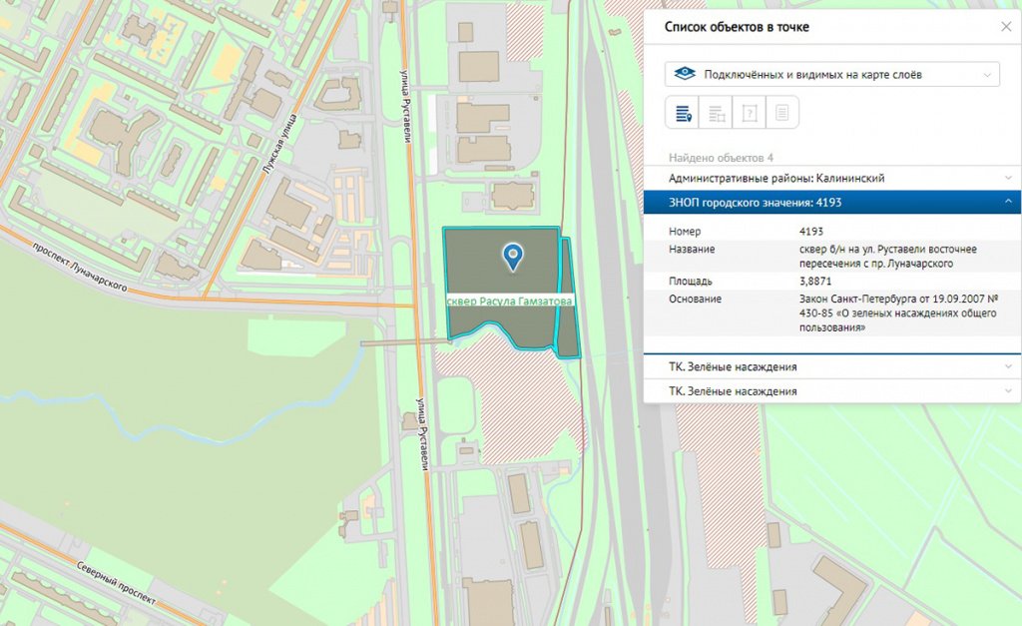The image size is (1022, 626).
Task: Click the сквер Расула Гамзатова map label
Action: 510,301
